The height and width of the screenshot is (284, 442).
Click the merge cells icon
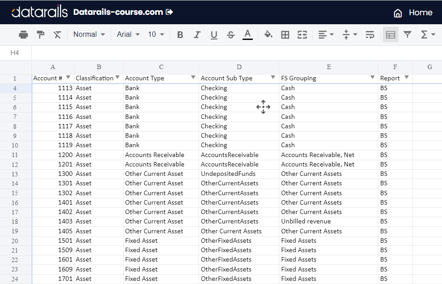tap(302, 35)
